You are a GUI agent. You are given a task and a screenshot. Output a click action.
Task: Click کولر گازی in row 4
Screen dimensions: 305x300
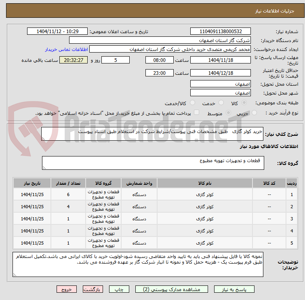coord(205,231)
